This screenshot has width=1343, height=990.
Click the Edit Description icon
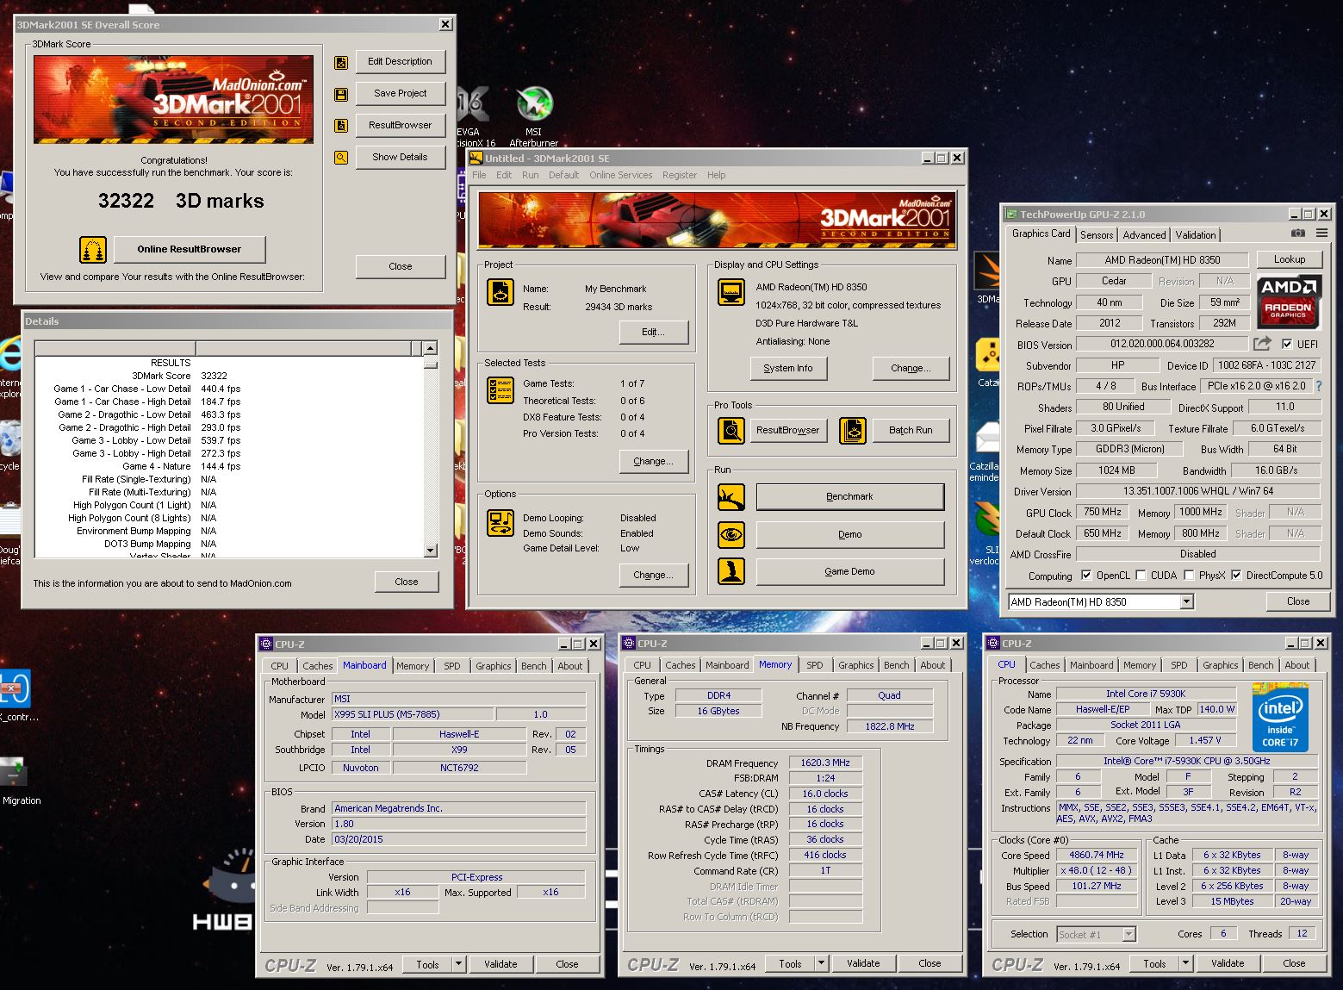[x=341, y=62]
